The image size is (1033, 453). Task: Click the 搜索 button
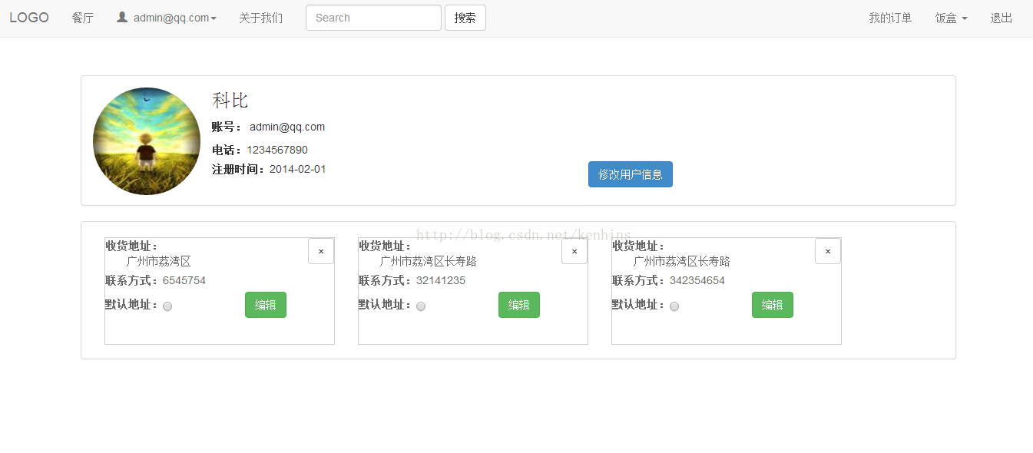click(x=465, y=18)
